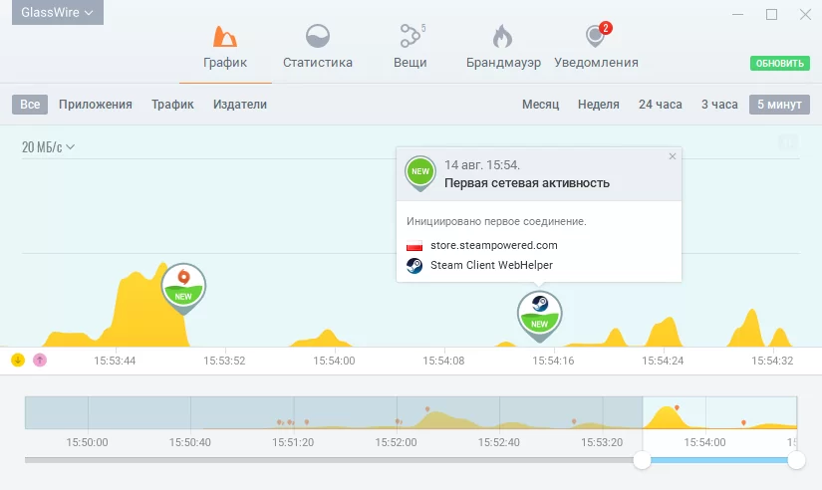Switch to the Брандмауэр tab

503,48
